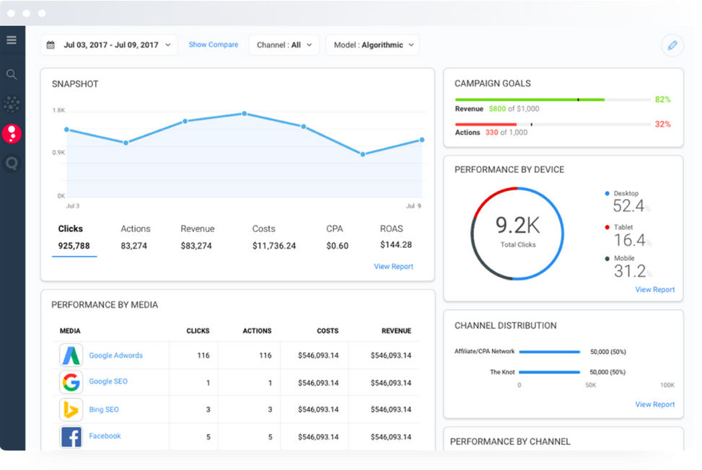Click the Google Adwords logo icon
This screenshot has height=470, width=702.
pos(71,355)
